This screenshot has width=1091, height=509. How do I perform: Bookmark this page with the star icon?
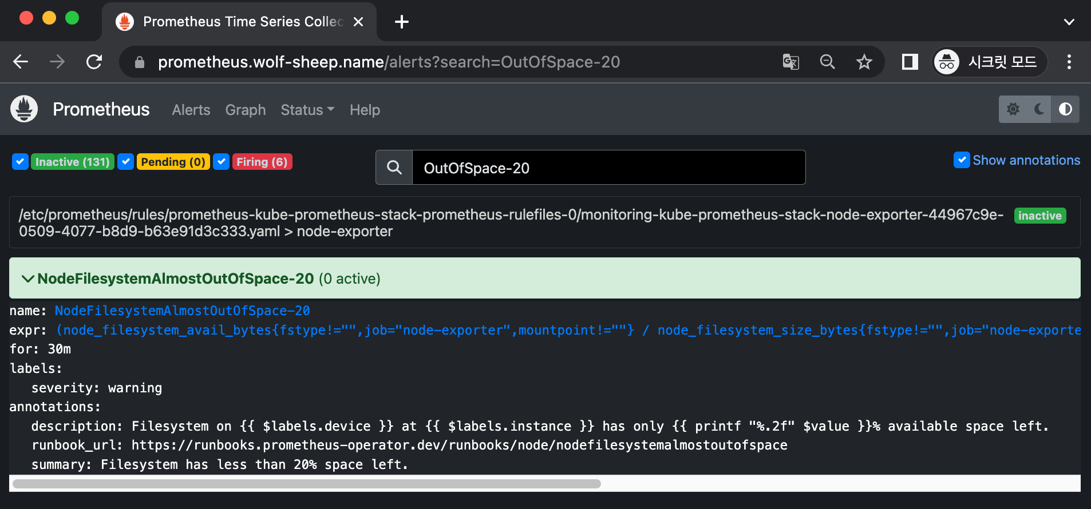click(864, 62)
